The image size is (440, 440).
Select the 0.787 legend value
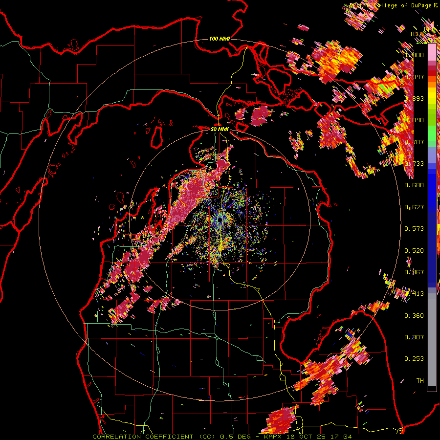pyautogui.click(x=414, y=142)
